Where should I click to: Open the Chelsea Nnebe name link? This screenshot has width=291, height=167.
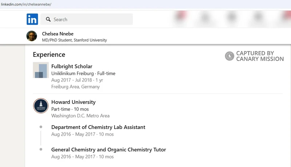58,34
